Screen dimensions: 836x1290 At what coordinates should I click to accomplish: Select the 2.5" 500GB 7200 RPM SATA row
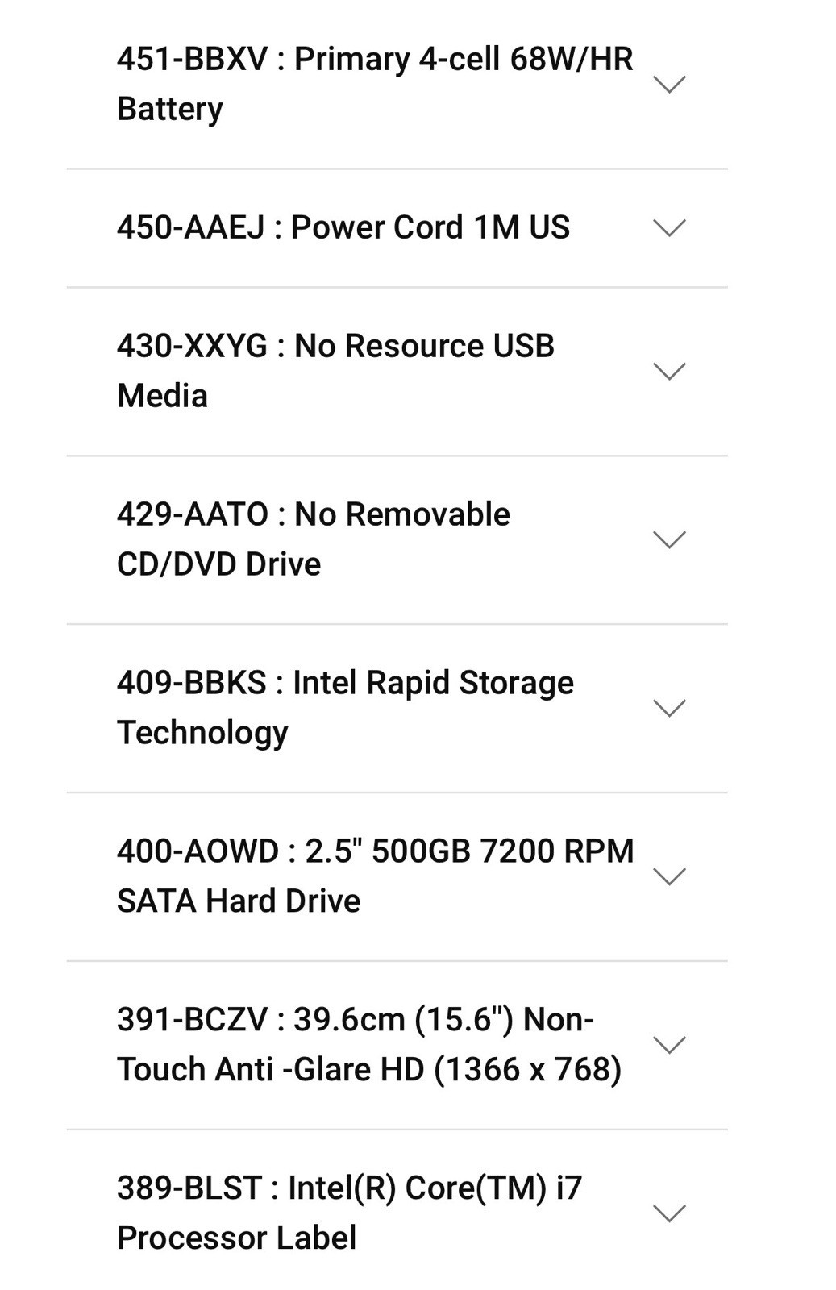pos(397,877)
